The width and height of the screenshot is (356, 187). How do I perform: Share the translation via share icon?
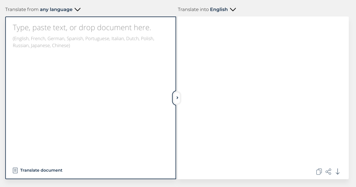tap(328, 172)
